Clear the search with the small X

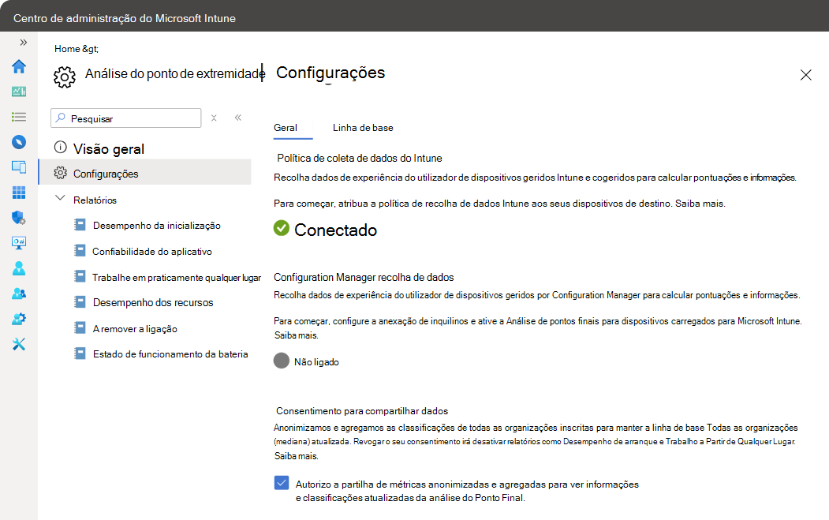(x=214, y=118)
